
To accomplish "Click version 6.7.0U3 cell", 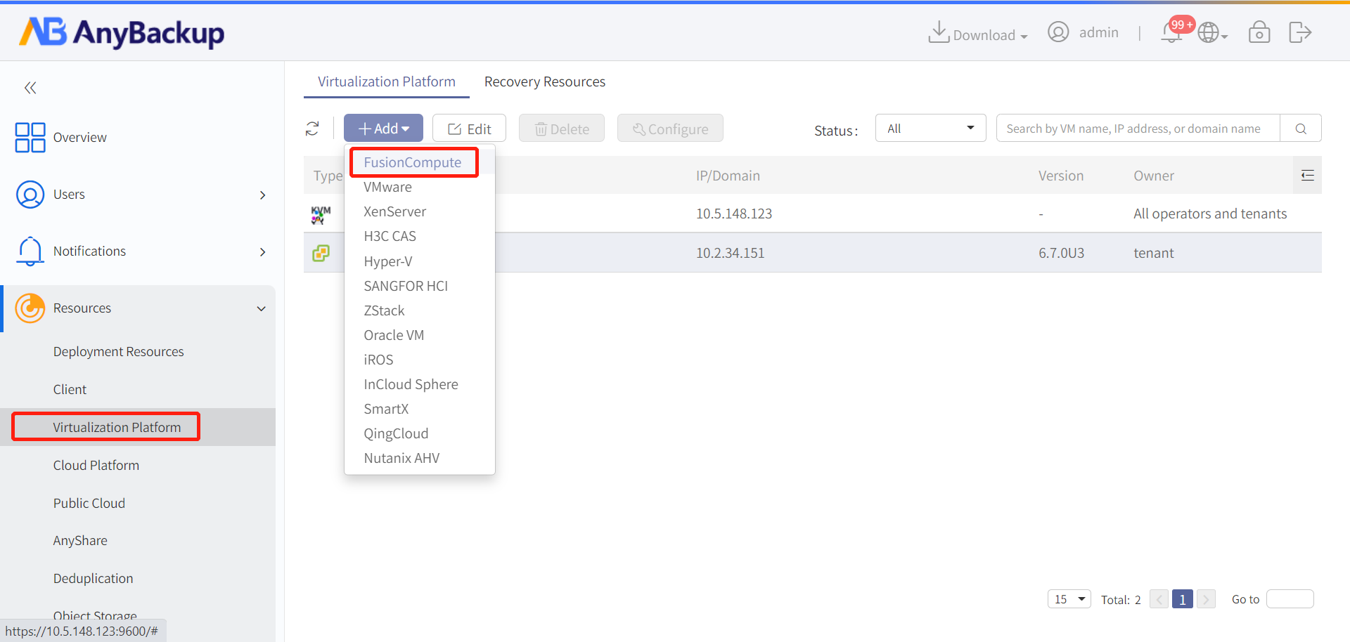I will 1061,253.
